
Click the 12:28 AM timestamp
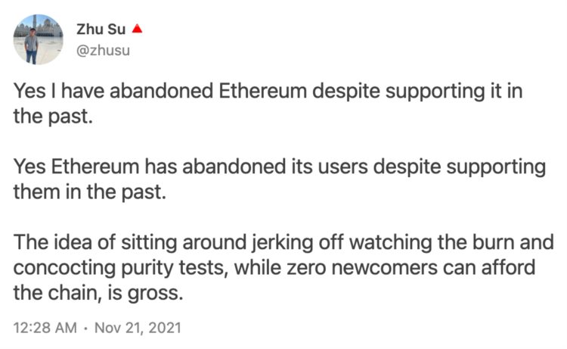click(x=44, y=329)
